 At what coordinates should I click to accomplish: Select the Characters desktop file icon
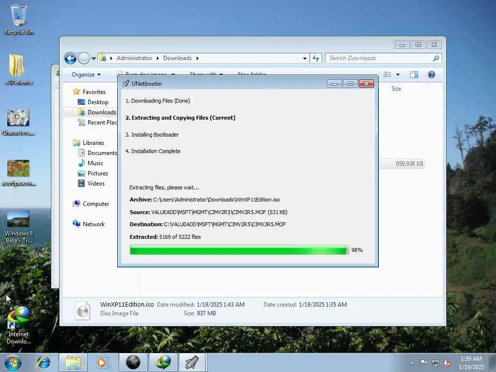click(18, 123)
